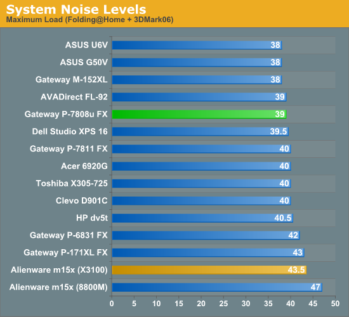349x317 pixels.
Task: Click the Gateway P-6831 FX bar
Action: [x=206, y=235]
